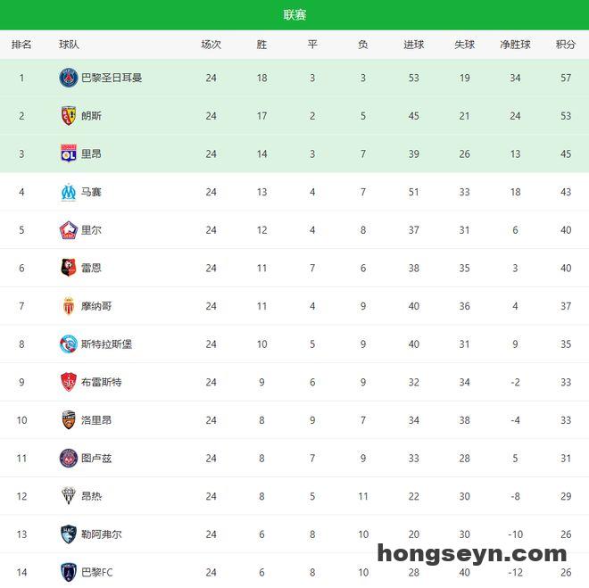Viewport: 589px width, 588px height.
Task: Click the Angers club logo
Action: (69, 496)
